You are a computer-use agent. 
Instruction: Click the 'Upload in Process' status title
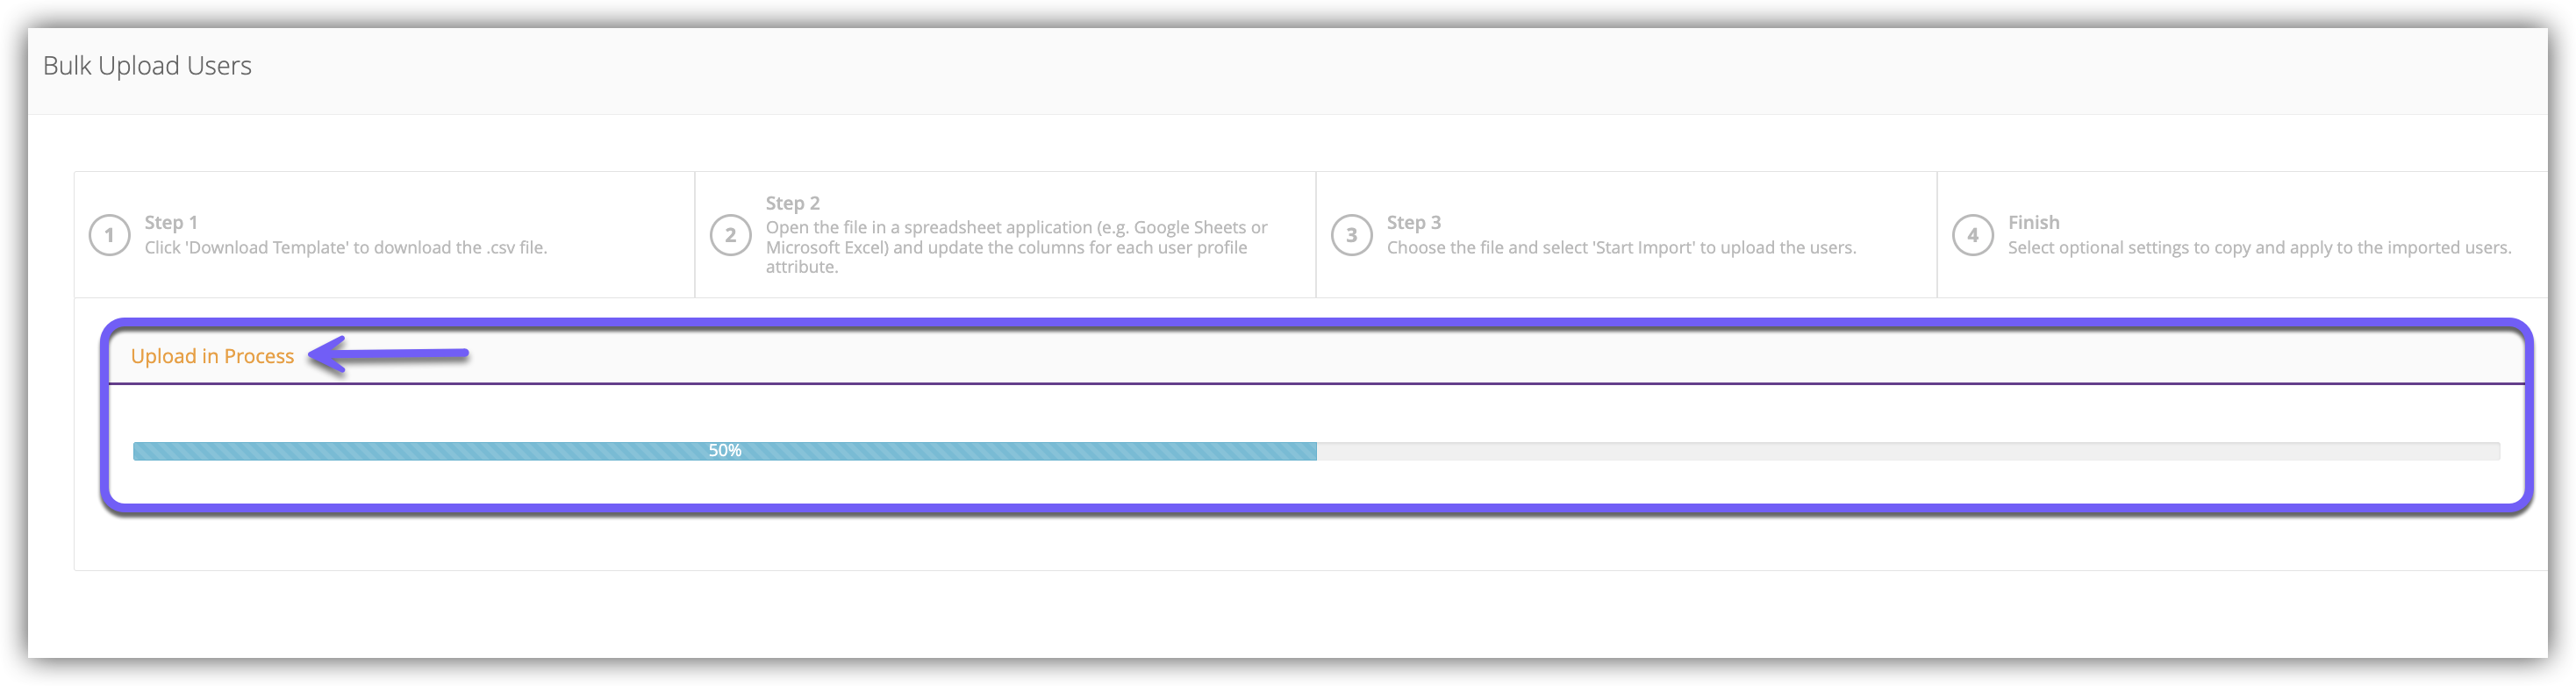[212, 356]
